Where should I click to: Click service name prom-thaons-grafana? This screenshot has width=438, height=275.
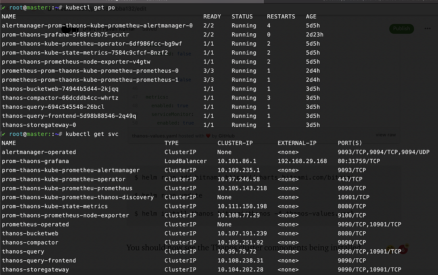click(35, 161)
